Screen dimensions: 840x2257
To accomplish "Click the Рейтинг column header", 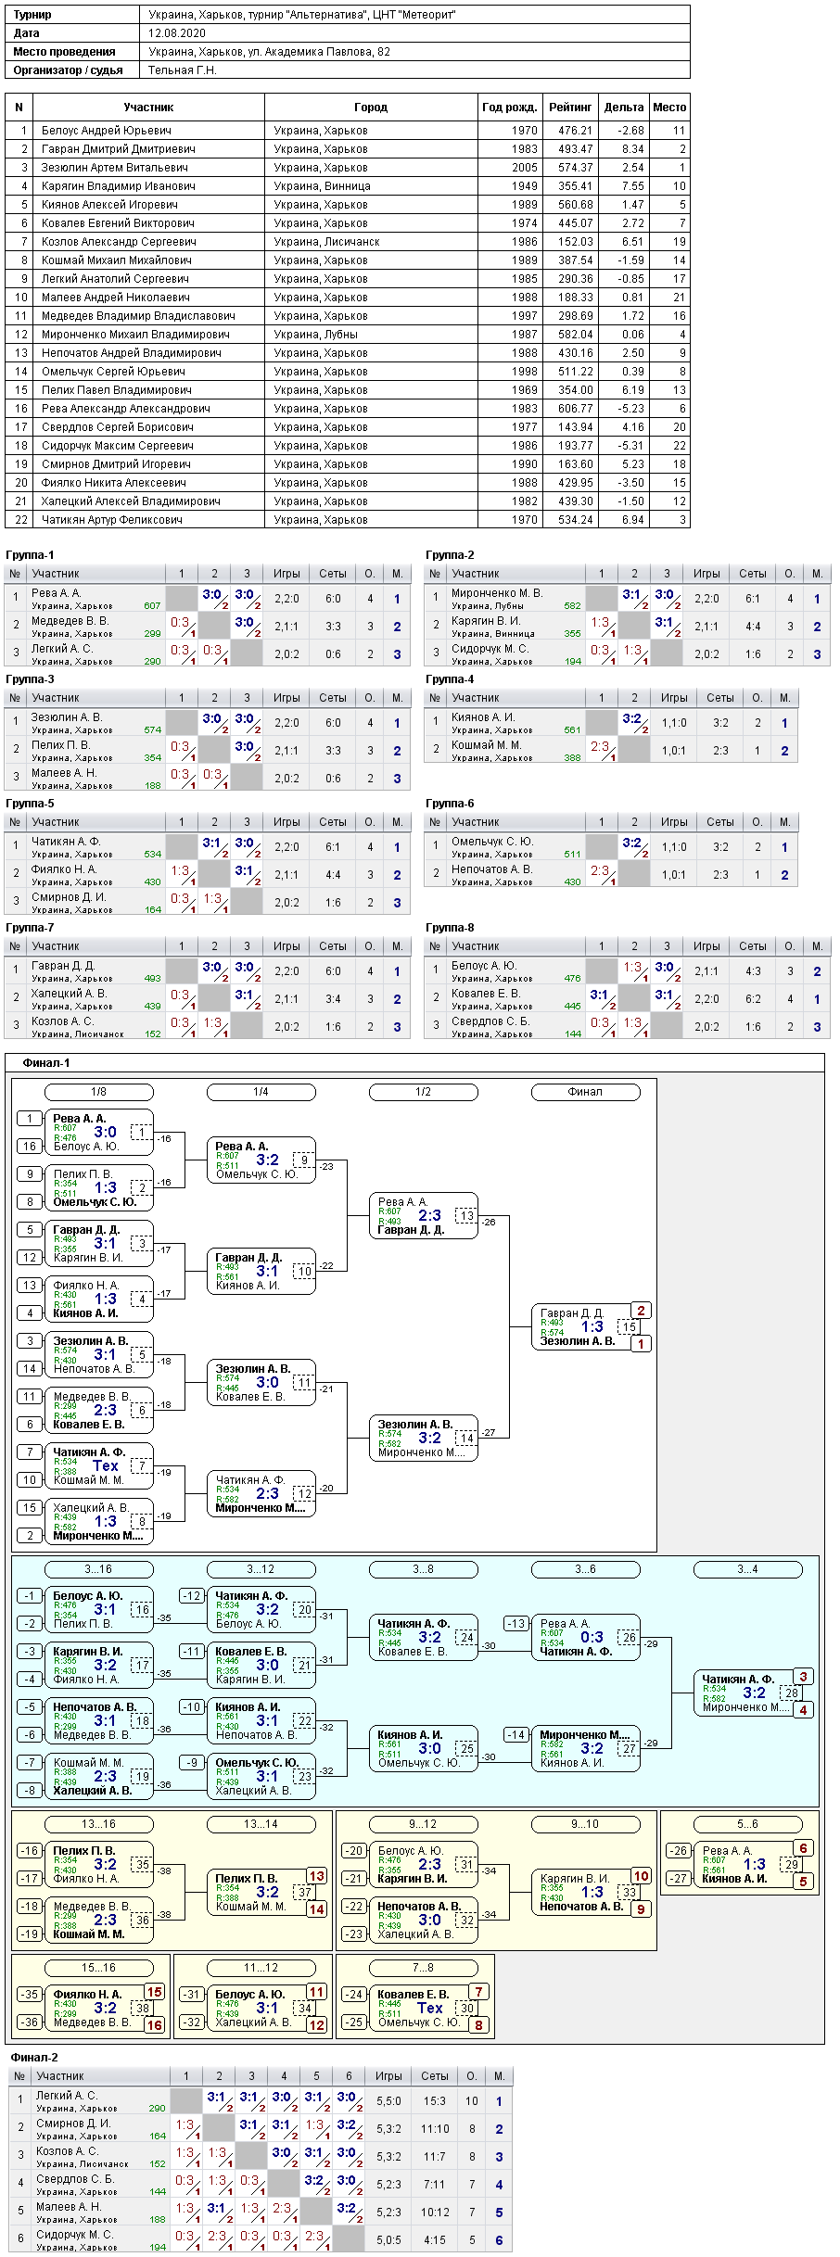I will coord(570,108).
